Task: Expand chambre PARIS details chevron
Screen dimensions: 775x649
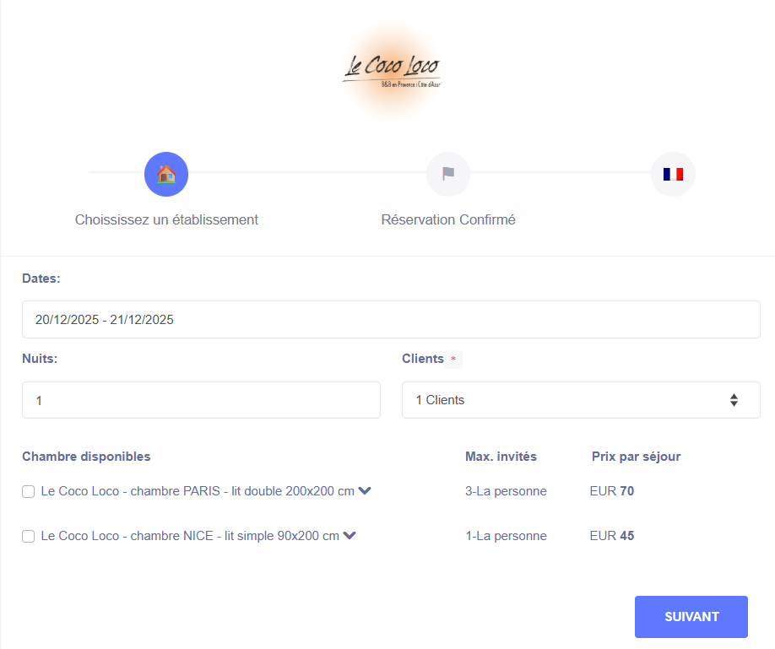Action: pyautogui.click(x=365, y=490)
